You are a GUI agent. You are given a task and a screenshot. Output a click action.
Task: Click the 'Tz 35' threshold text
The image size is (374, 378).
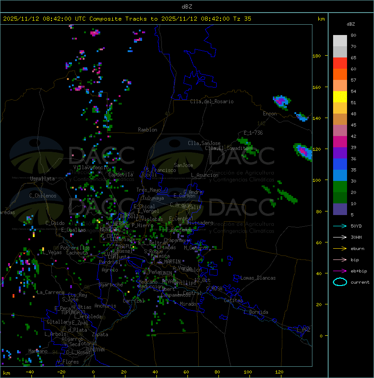(x=242, y=19)
